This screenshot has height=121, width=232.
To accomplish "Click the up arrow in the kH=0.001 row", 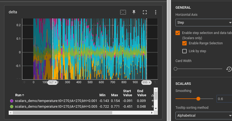I will click(x=152, y=101).
